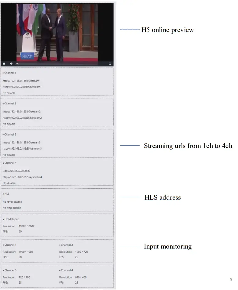
Task: Select udp://@238.0.0.1:2026 address
Action: point(16,171)
